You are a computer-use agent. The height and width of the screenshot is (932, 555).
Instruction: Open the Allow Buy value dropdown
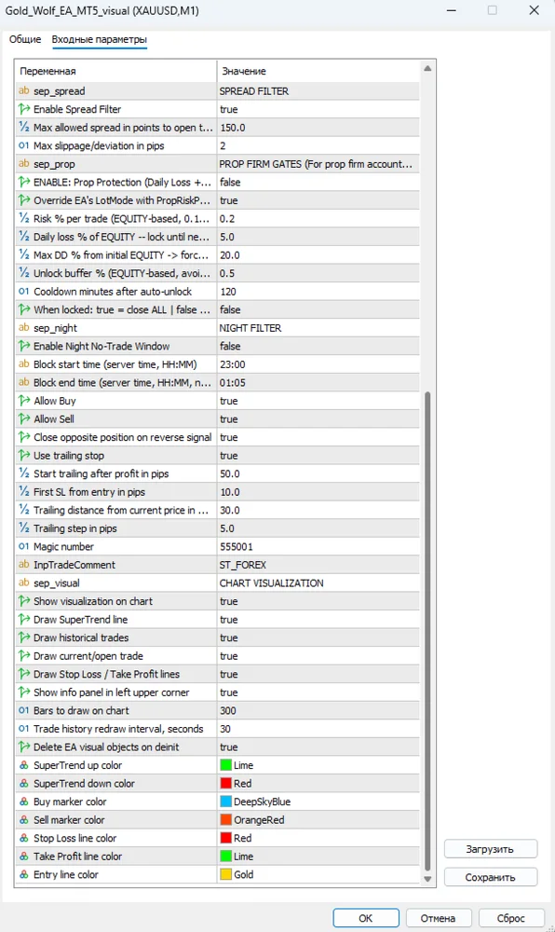point(318,401)
